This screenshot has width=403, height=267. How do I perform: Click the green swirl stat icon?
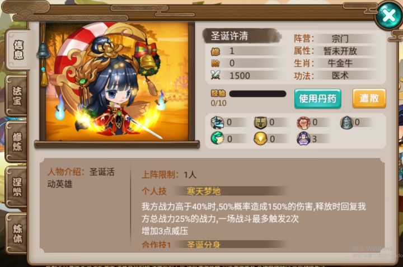click(217, 138)
